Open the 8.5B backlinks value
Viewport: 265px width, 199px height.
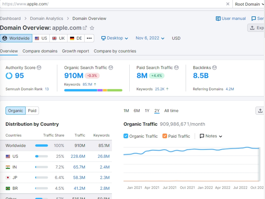[201, 76]
